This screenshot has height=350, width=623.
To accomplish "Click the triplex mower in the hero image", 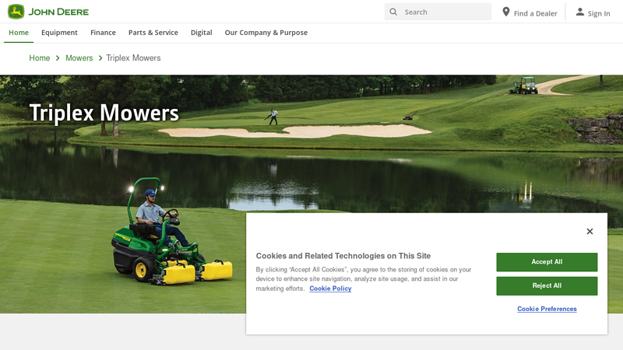I will (171, 232).
